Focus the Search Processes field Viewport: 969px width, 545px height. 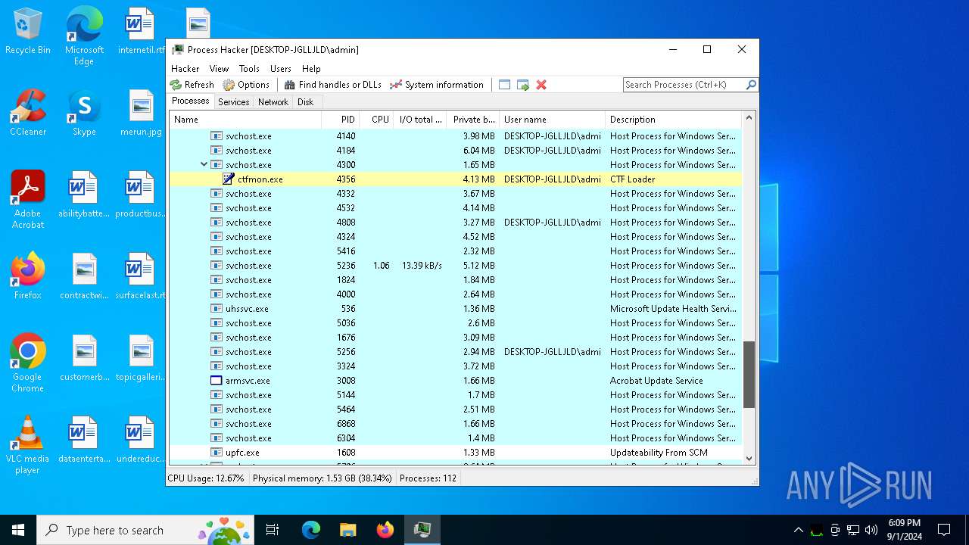click(684, 85)
